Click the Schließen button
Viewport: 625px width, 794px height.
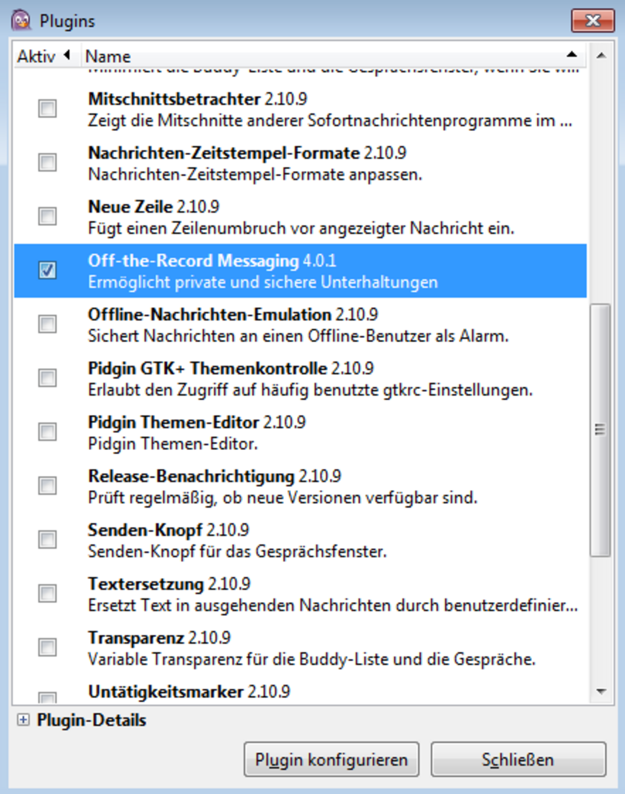pyautogui.click(x=518, y=760)
